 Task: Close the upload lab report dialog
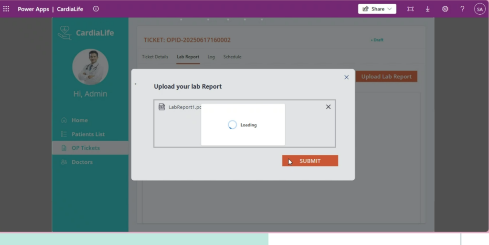347,77
